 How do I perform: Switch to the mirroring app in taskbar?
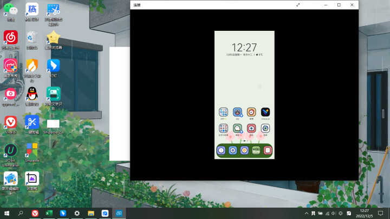[x=119, y=213]
